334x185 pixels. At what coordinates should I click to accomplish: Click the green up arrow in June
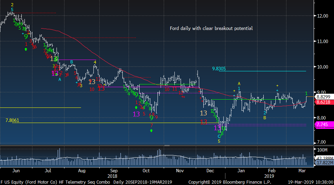click(x=26, y=49)
